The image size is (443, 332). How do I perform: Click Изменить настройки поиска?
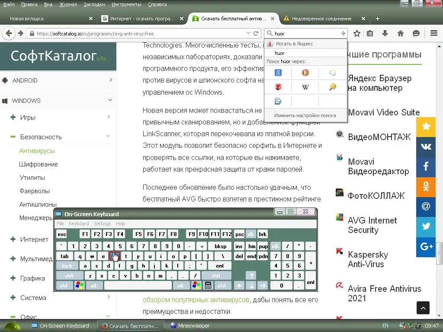pyautogui.click(x=305, y=115)
